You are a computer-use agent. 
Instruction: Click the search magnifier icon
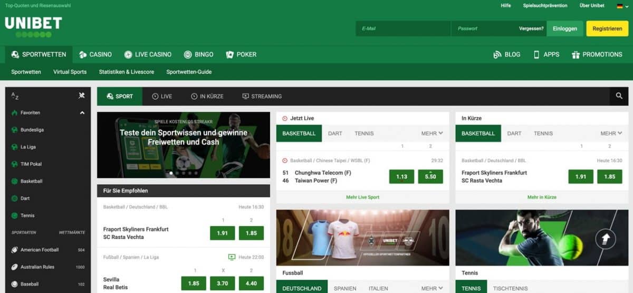[619, 96]
